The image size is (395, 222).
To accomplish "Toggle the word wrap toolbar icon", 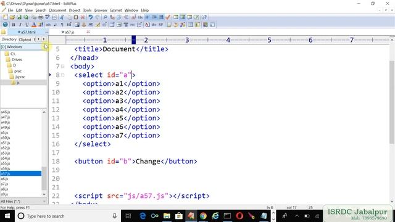I will (x=148, y=17).
